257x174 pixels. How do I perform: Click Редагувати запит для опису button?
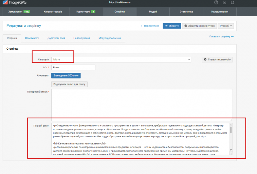(69, 84)
